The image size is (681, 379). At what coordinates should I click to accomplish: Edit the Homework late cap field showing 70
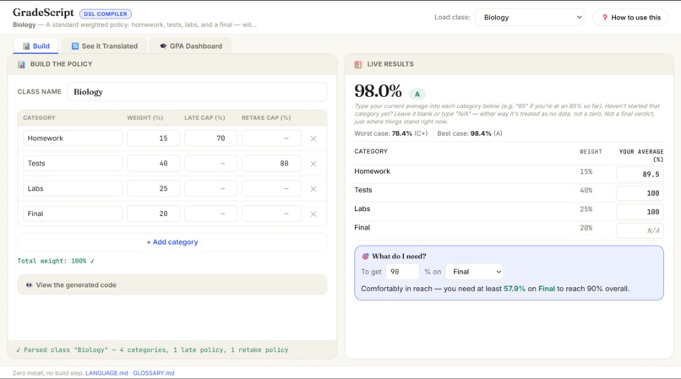pyautogui.click(x=210, y=138)
